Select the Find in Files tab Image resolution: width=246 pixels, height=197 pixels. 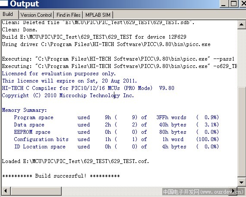pos(68,15)
